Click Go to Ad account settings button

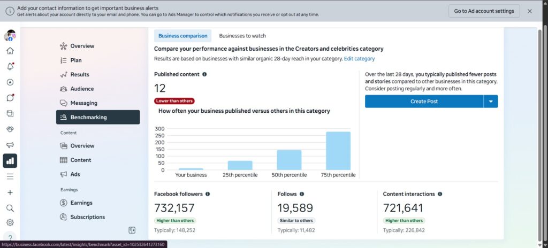pos(484,11)
